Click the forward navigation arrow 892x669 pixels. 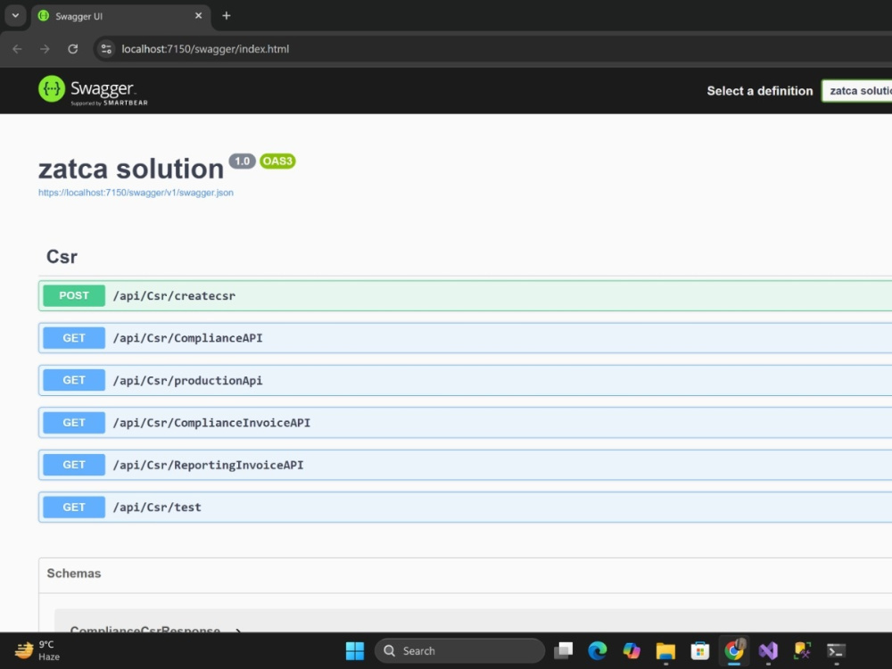coord(44,49)
